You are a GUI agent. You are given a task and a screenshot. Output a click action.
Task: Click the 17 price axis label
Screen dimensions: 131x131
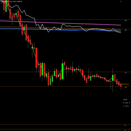125,73
